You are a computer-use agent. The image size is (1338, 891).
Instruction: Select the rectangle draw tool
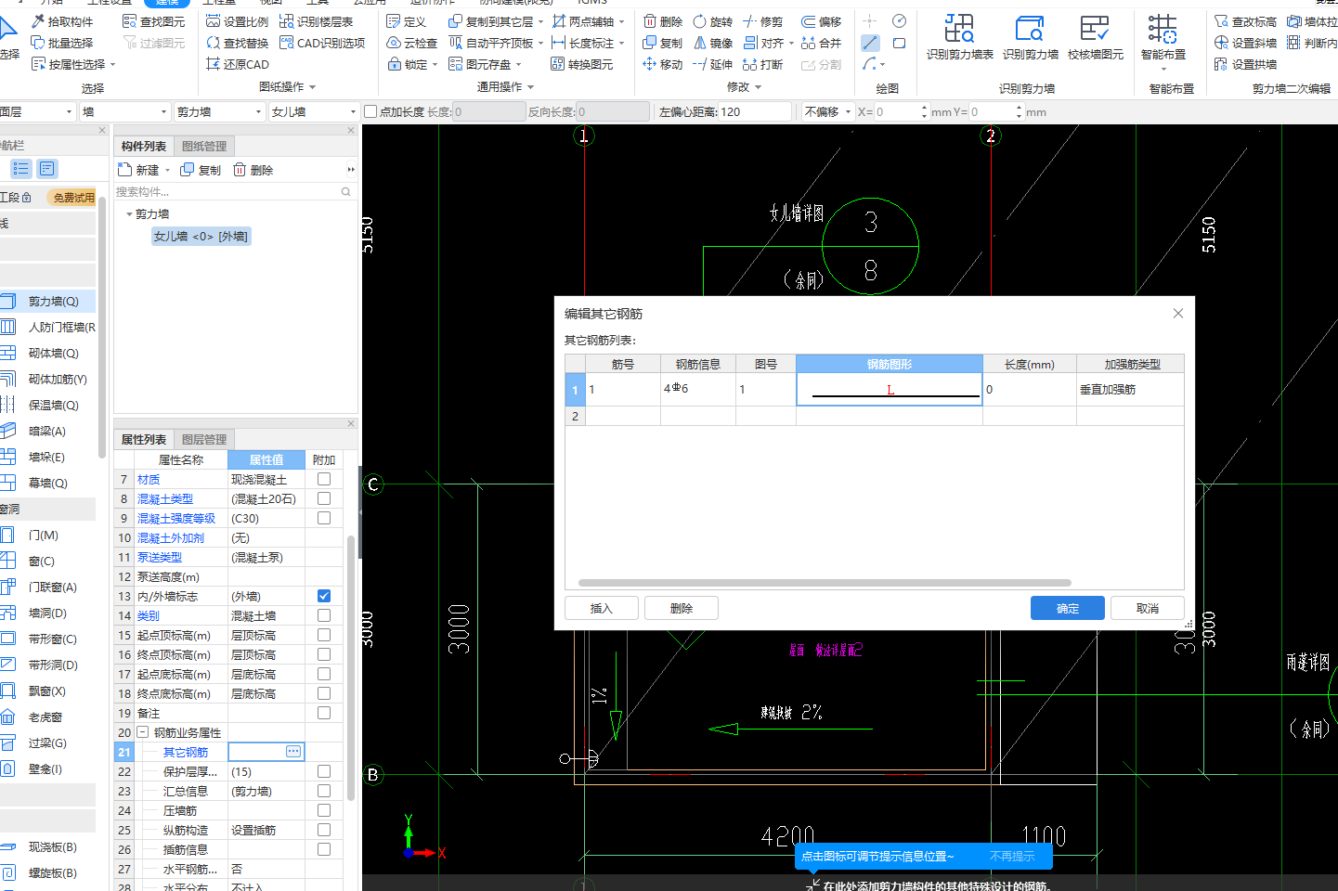click(x=899, y=43)
